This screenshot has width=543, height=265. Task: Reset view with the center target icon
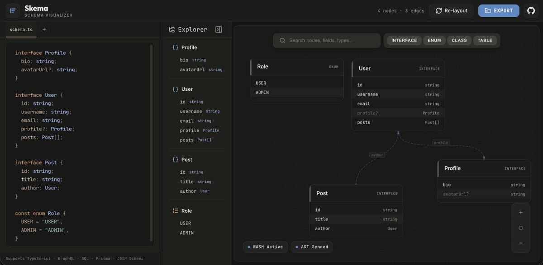click(521, 228)
